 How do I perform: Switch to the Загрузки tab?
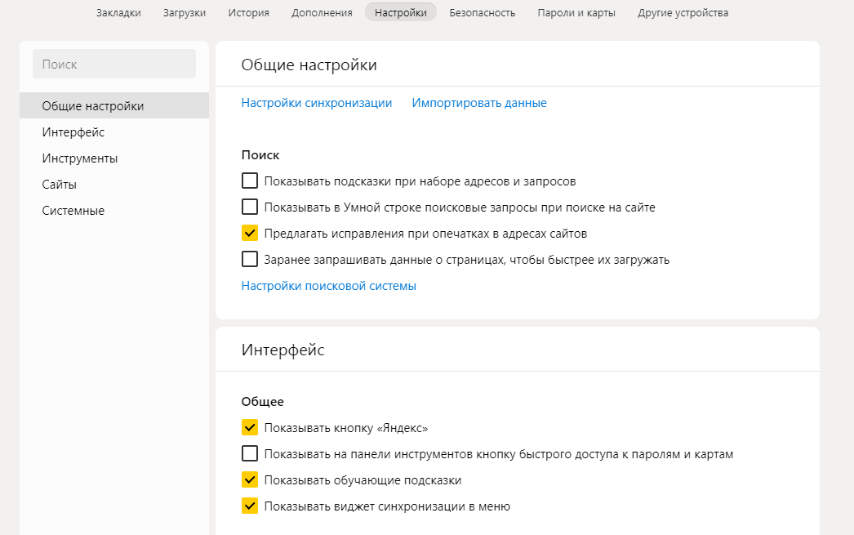pyautogui.click(x=185, y=12)
